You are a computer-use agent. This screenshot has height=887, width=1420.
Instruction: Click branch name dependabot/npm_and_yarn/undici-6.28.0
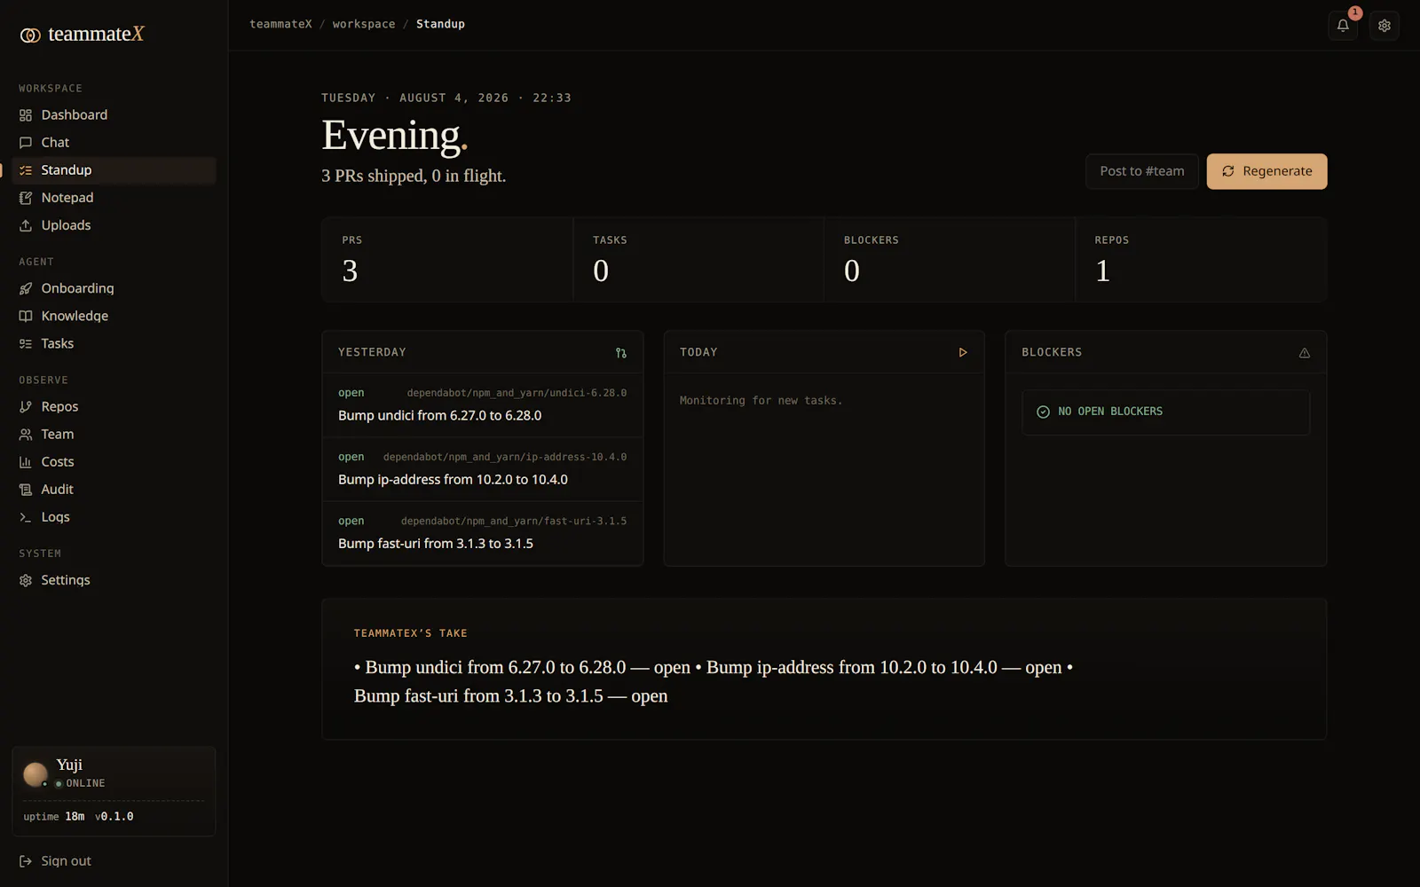click(517, 393)
